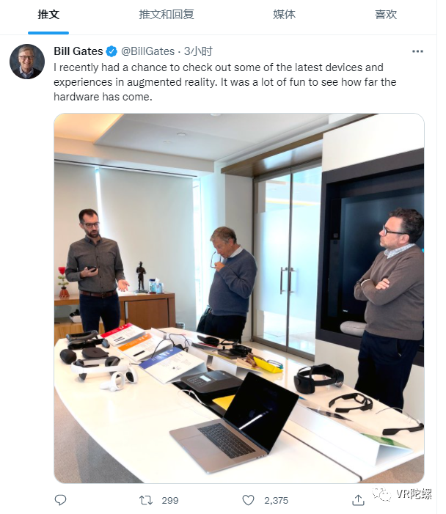Click the WeChat logo watermark

point(381,494)
